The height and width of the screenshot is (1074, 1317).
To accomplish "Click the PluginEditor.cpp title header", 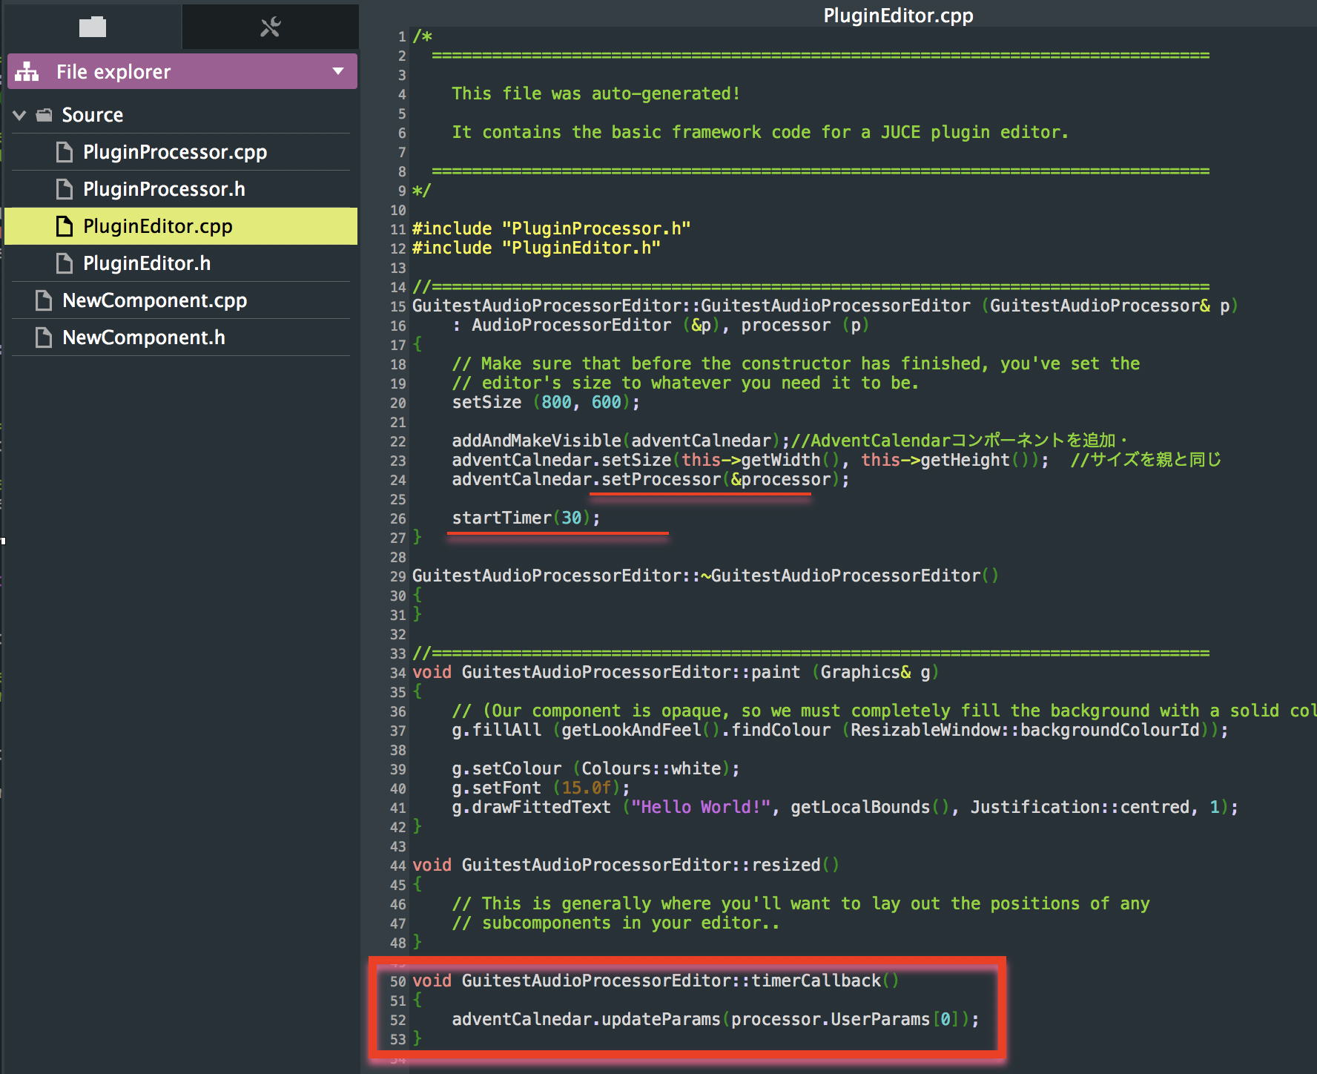I will click(897, 16).
